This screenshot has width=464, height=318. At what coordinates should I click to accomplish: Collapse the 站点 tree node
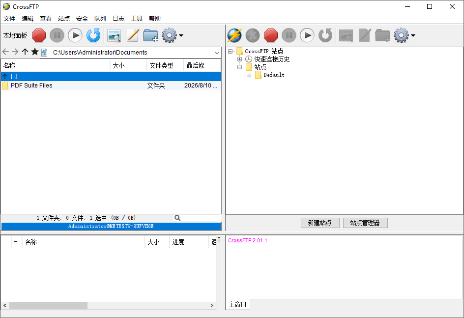tap(240, 67)
